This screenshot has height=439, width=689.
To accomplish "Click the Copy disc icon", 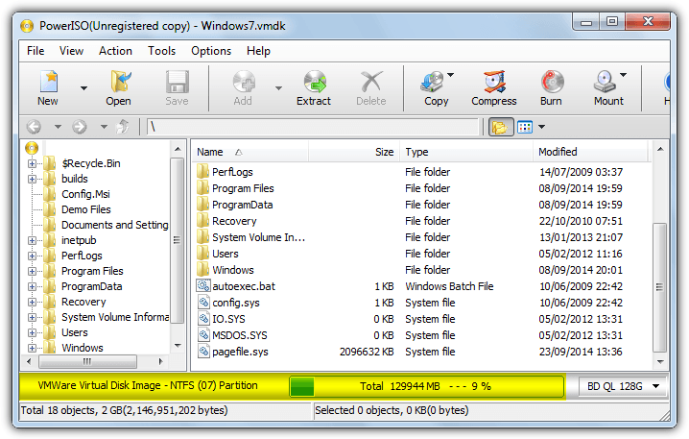I will (433, 82).
